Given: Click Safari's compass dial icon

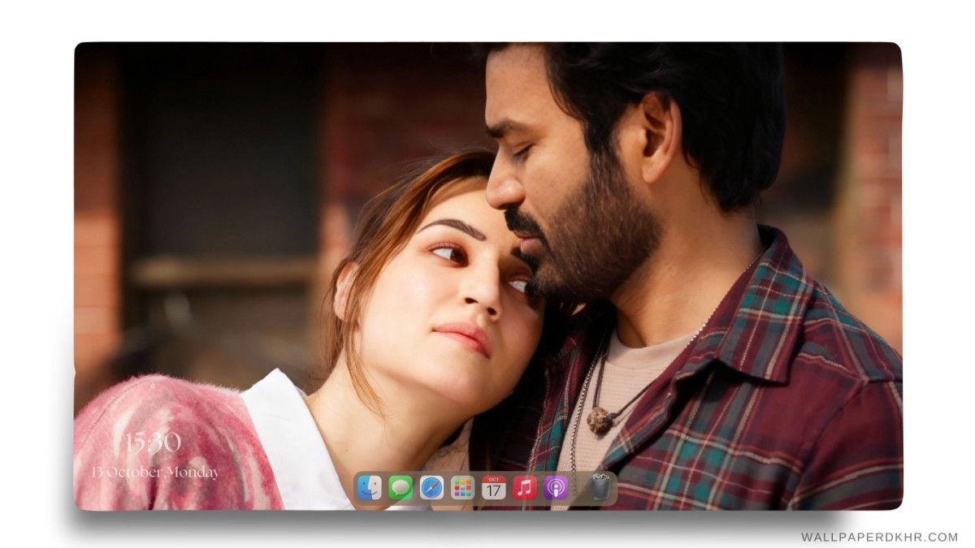Looking at the screenshot, I should (x=432, y=487).
